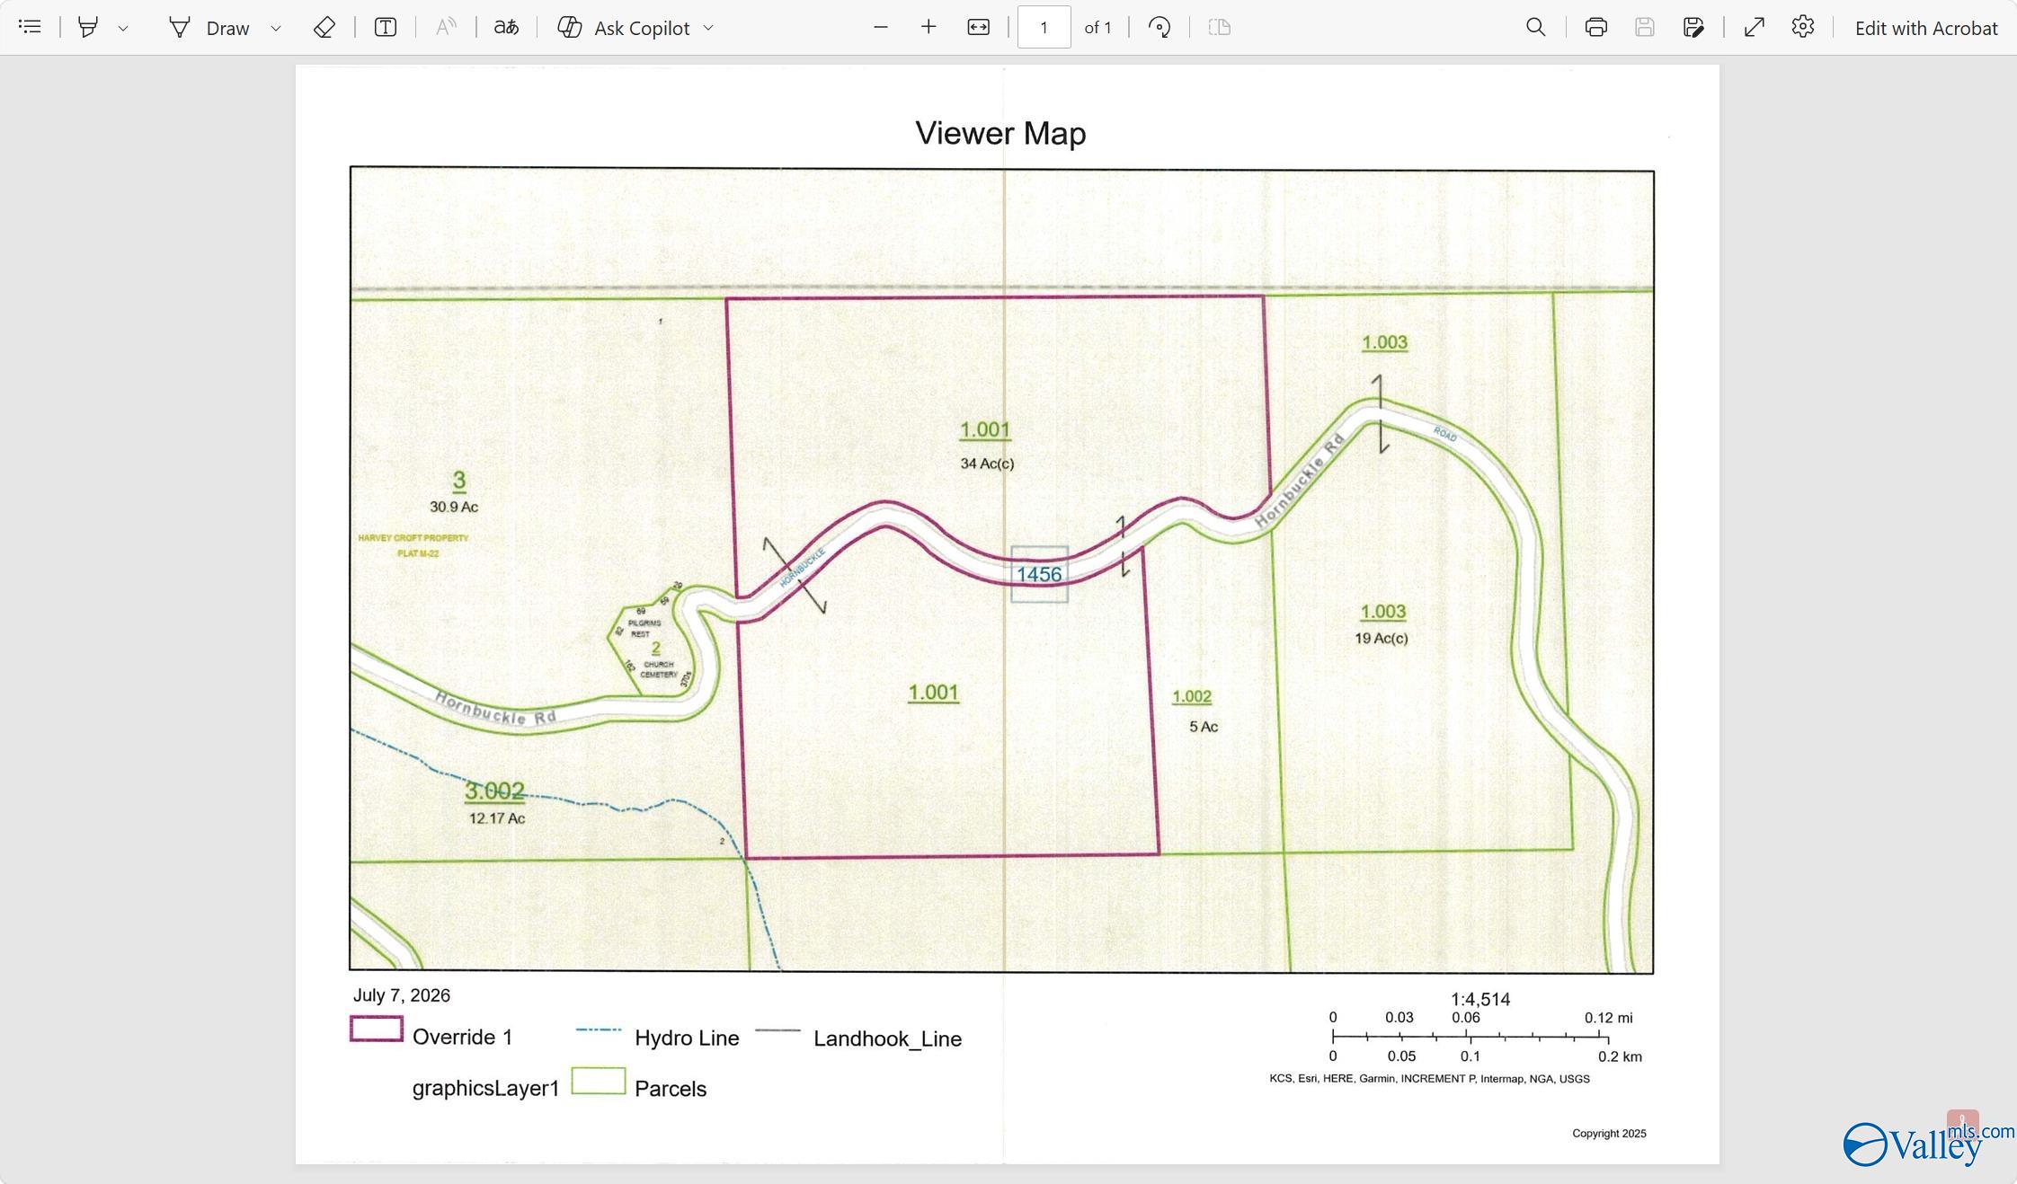The height and width of the screenshot is (1184, 2017).
Task: Activate the Draw tool
Action: 209,28
